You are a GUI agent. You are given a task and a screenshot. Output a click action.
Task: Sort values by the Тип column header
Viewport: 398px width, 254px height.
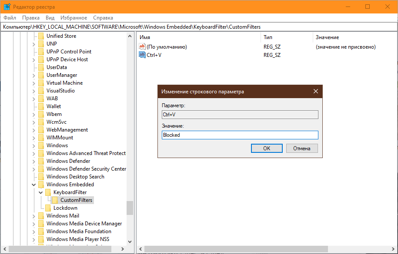287,37
